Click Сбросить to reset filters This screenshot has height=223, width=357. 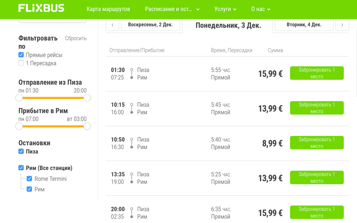[x=75, y=38]
